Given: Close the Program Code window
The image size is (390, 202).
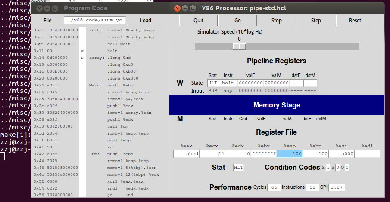Looking at the screenshot, I should click(x=39, y=9).
